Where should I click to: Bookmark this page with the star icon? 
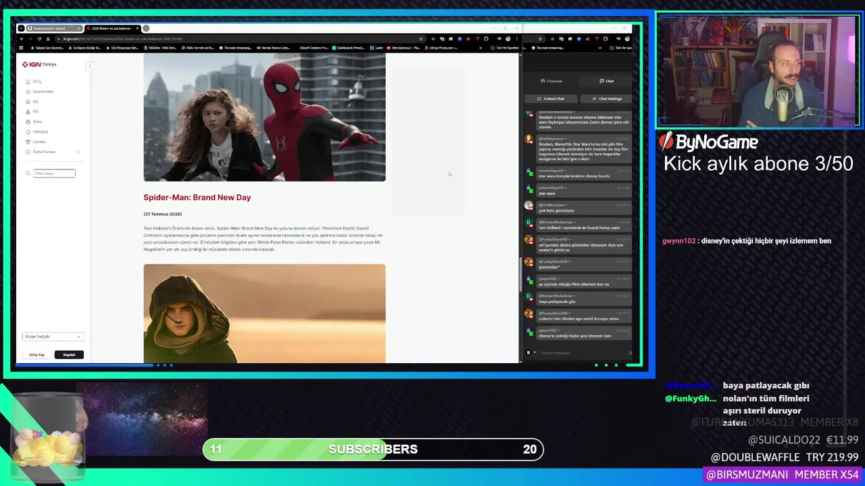click(421, 38)
